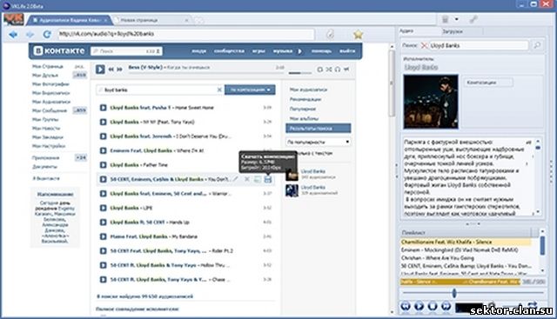Click the right panel Lloyd Banks search field
The width and height of the screenshot is (557, 319).
click(x=479, y=45)
